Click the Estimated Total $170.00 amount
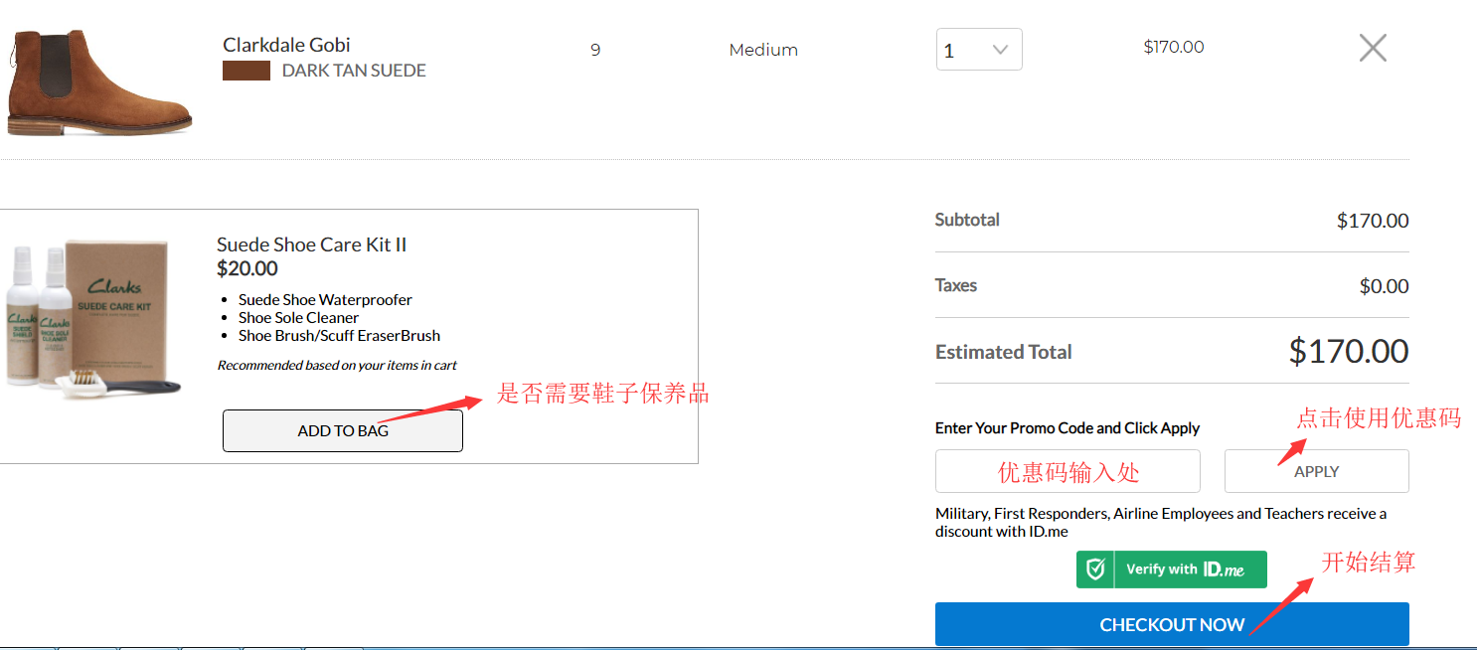This screenshot has height=650, width=1477. point(1349,351)
